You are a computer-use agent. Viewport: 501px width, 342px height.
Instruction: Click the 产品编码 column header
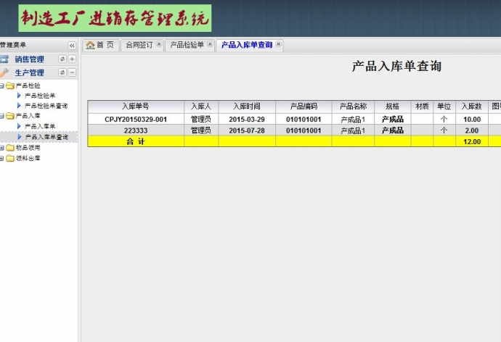tap(304, 107)
